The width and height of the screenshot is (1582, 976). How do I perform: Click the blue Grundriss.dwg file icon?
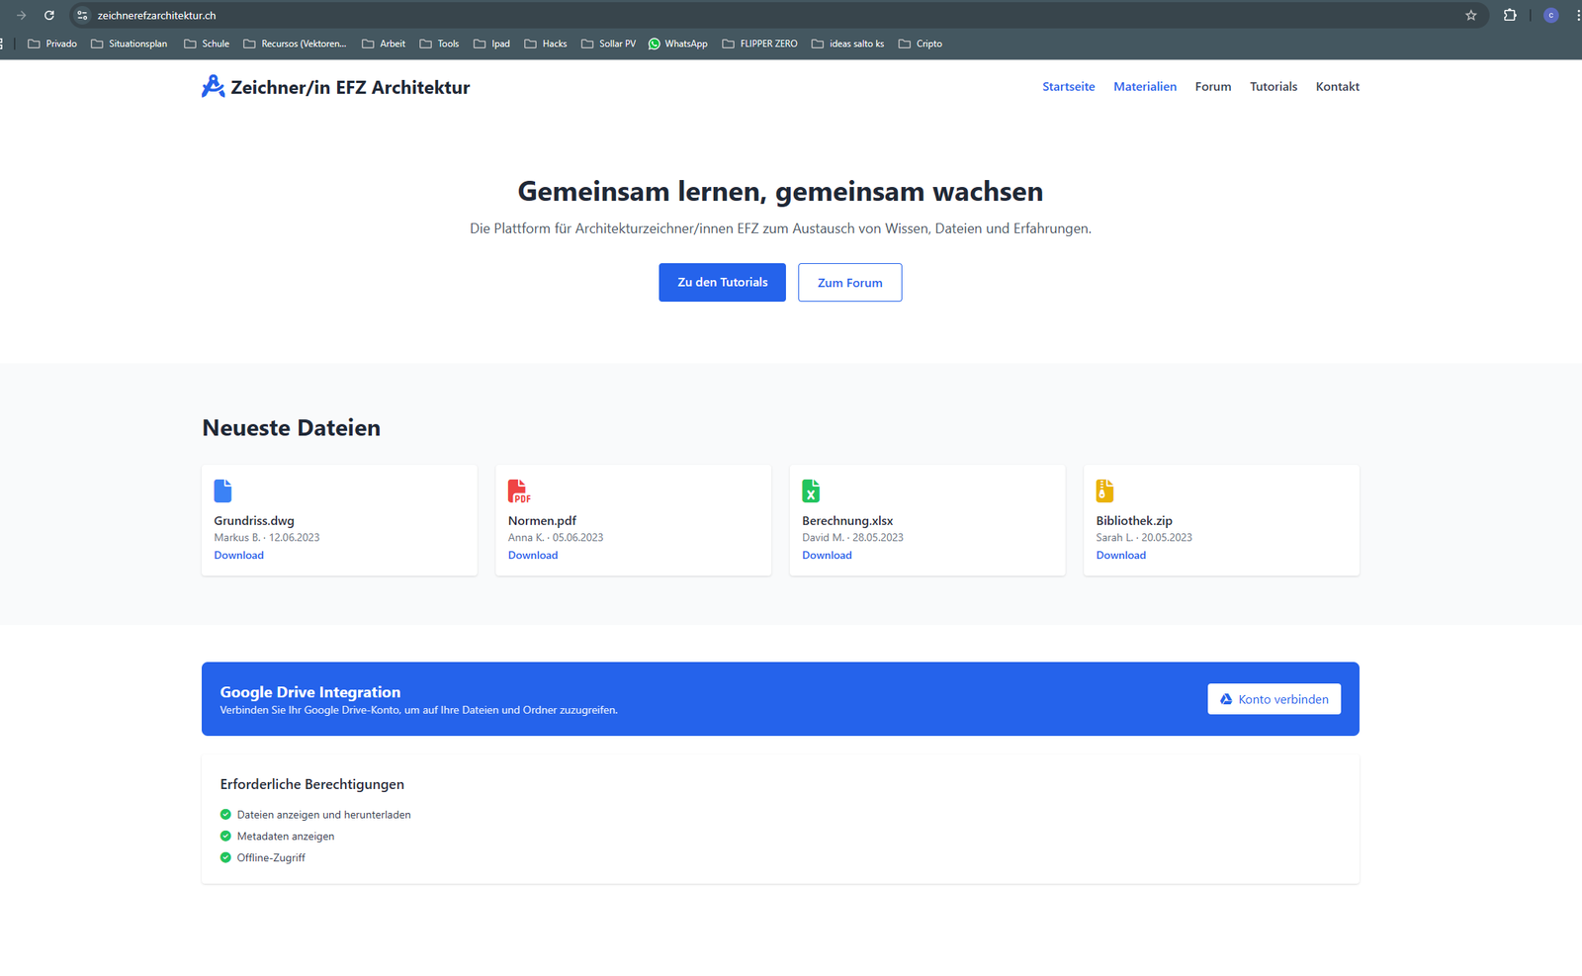(x=222, y=490)
